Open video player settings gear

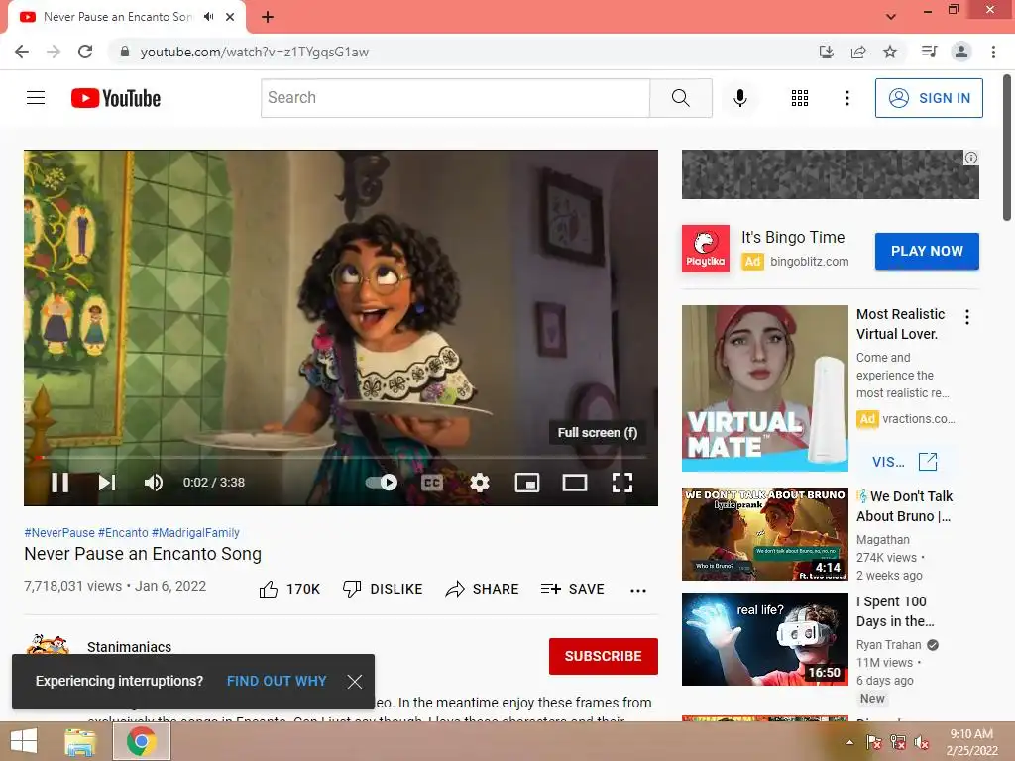pos(480,483)
